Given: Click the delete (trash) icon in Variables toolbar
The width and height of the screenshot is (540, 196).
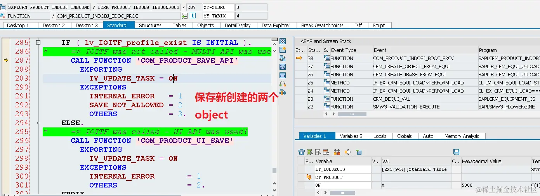Looking at the screenshot, I should (x=302, y=152).
